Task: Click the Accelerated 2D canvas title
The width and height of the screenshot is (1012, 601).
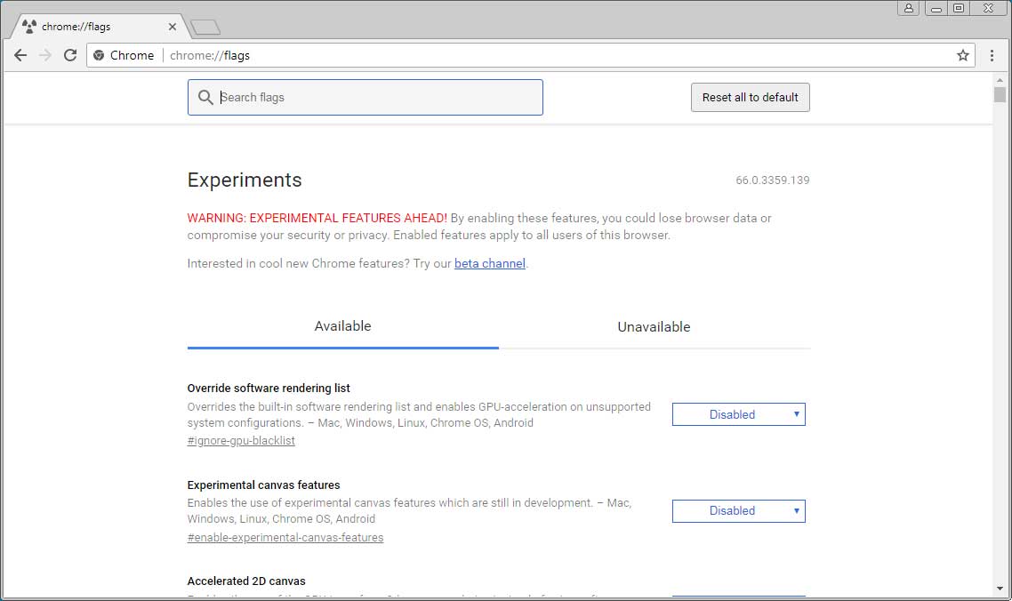Action: tap(246, 581)
